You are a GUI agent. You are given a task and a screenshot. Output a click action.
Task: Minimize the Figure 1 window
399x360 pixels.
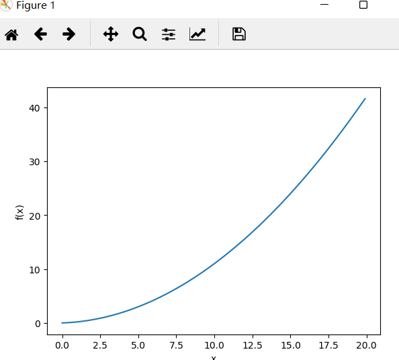(x=324, y=5)
